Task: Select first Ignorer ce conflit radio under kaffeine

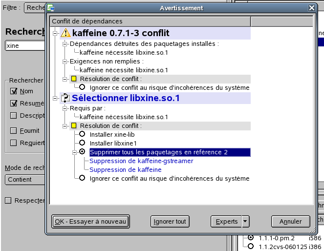Action: pyautogui.click(x=82, y=87)
